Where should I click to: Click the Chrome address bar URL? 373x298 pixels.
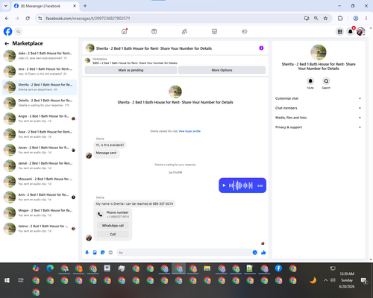tap(88, 19)
